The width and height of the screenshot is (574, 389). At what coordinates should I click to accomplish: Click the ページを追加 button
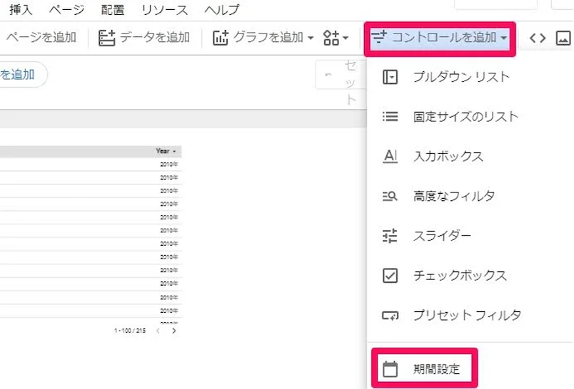[41, 38]
